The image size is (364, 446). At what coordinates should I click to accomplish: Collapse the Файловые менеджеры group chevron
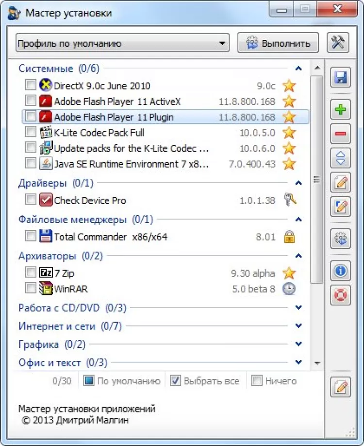298,219
